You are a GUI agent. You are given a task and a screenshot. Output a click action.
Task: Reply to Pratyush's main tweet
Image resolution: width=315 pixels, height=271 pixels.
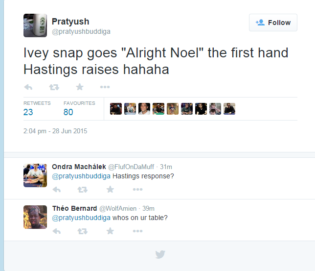pos(28,87)
